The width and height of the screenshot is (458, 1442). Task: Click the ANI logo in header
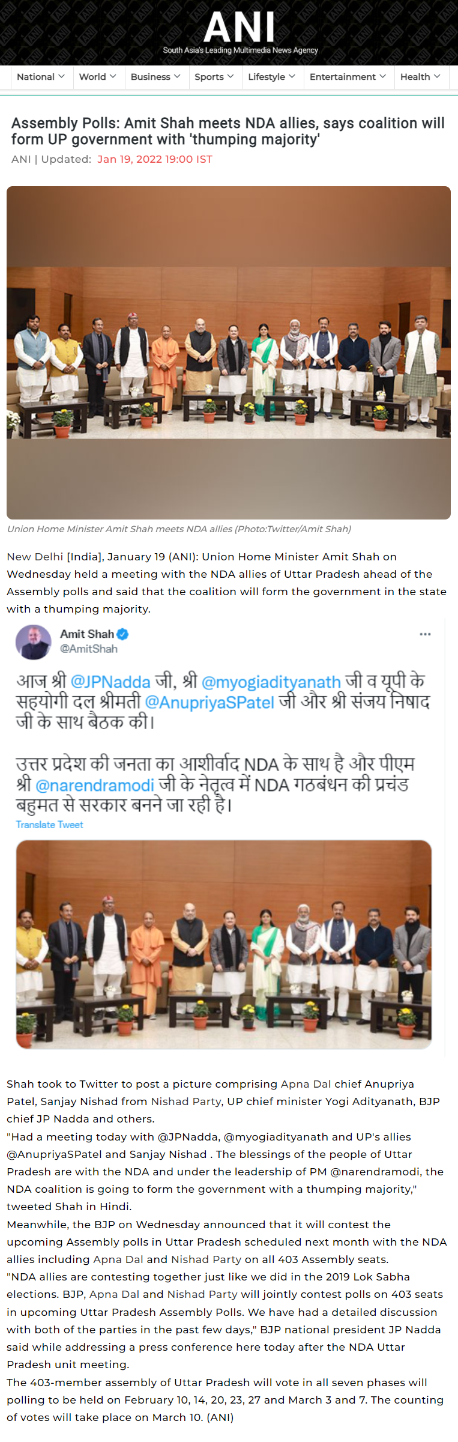[x=240, y=32]
